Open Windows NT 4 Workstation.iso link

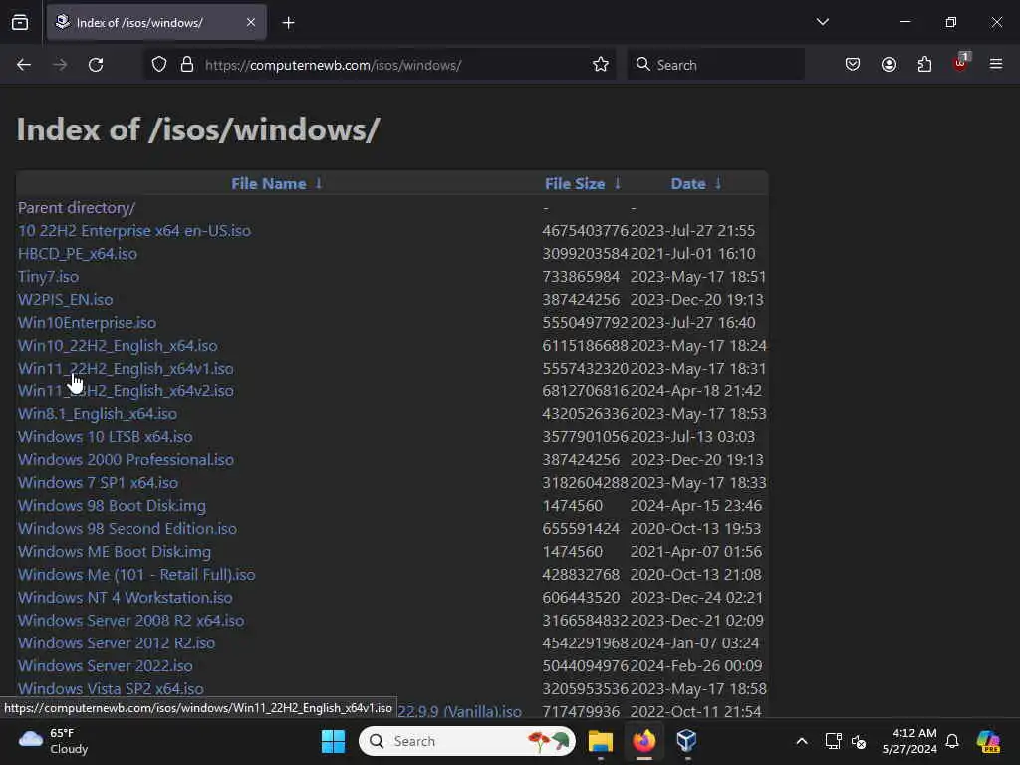click(x=125, y=598)
